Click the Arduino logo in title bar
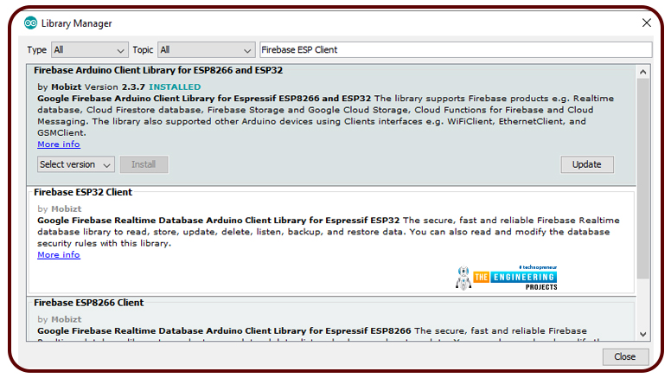Screen dimensions: 671x378 [x=30, y=22]
